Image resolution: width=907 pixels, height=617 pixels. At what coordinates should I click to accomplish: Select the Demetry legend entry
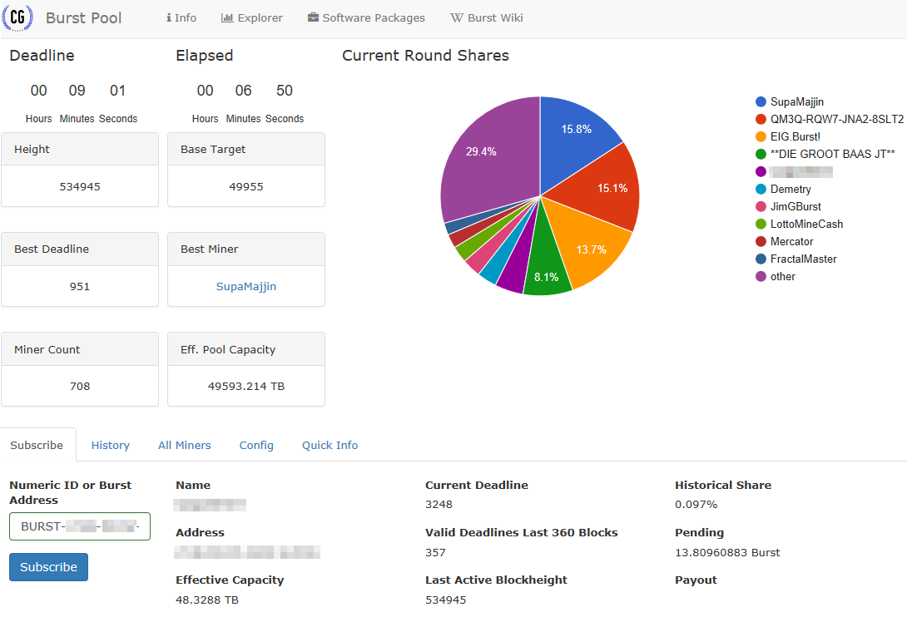(790, 189)
